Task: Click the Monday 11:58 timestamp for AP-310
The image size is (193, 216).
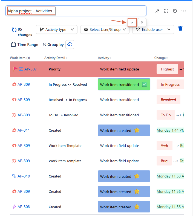Action: pyautogui.click(x=170, y=176)
